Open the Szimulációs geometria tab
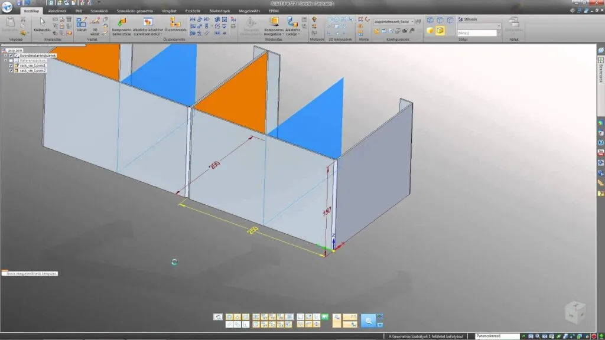605x340 pixels. click(135, 11)
